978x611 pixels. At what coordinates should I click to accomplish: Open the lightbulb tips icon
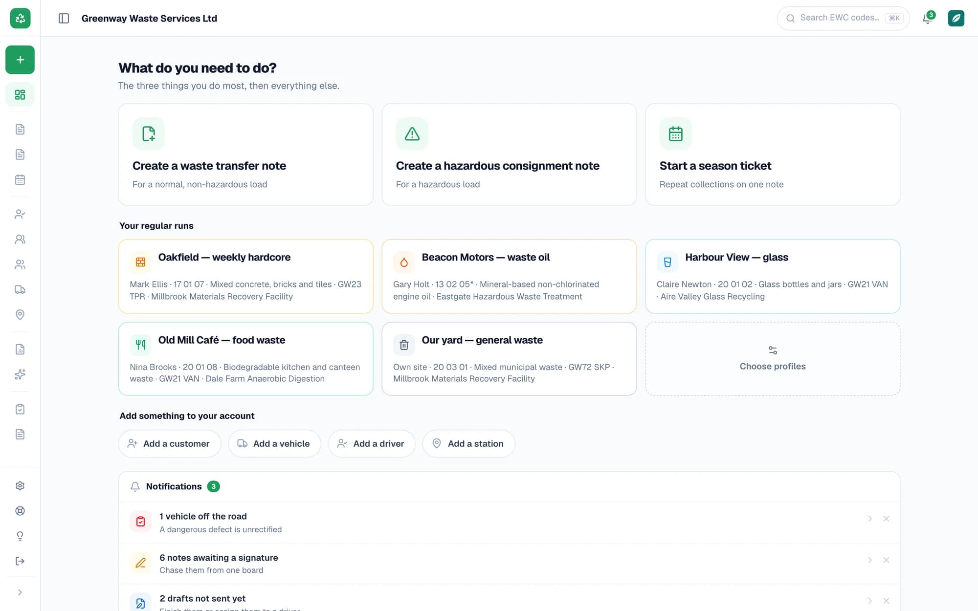click(20, 536)
